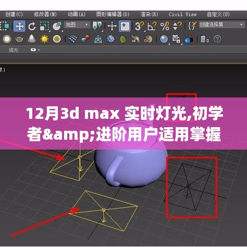247x247 pixels.
Task: Toggle the Percent Snap button
Action: tap(165, 26)
